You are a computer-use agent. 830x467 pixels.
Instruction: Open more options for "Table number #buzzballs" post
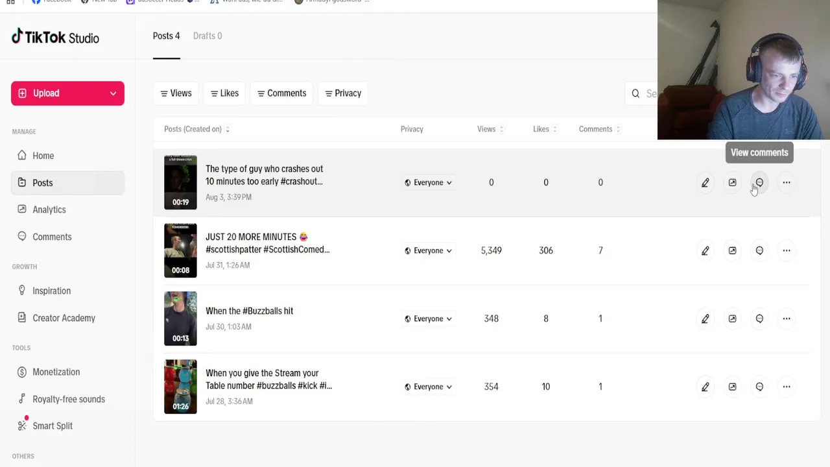click(x=787, y=387)
